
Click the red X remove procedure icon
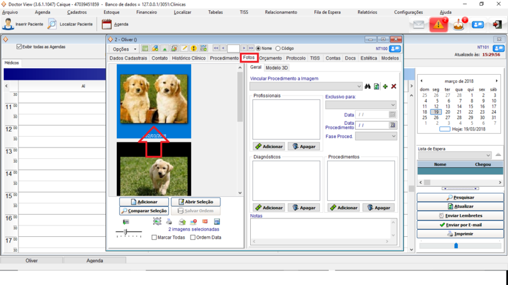[x=394, y=86]
